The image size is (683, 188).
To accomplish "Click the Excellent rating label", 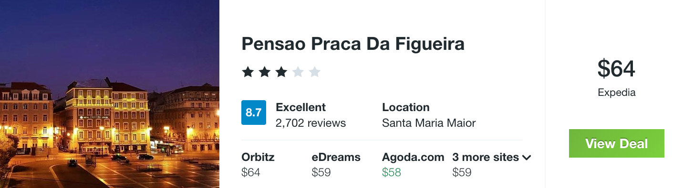I will click(x=300, y=107).
